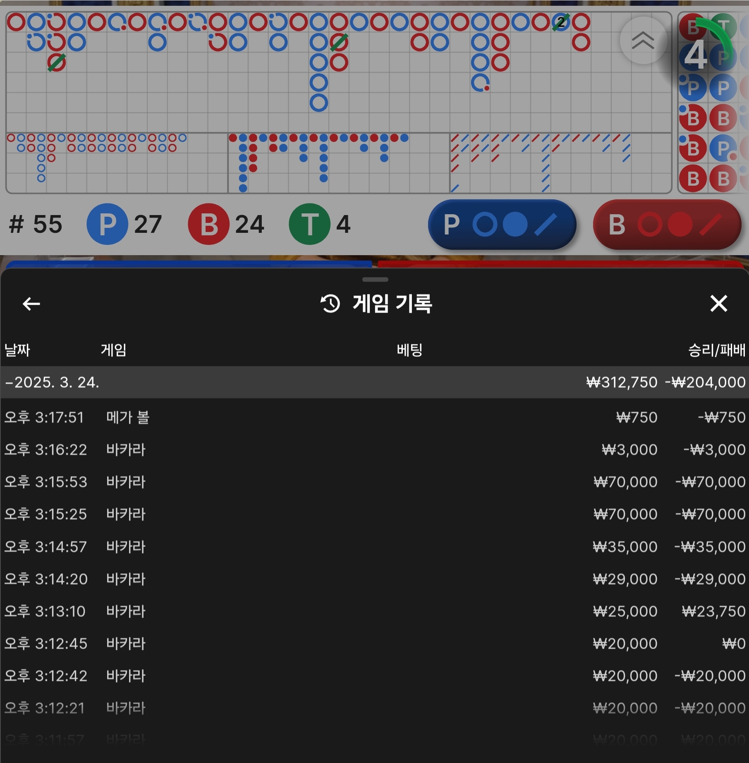Select the 3:13:10 baccarat win record

374,611
